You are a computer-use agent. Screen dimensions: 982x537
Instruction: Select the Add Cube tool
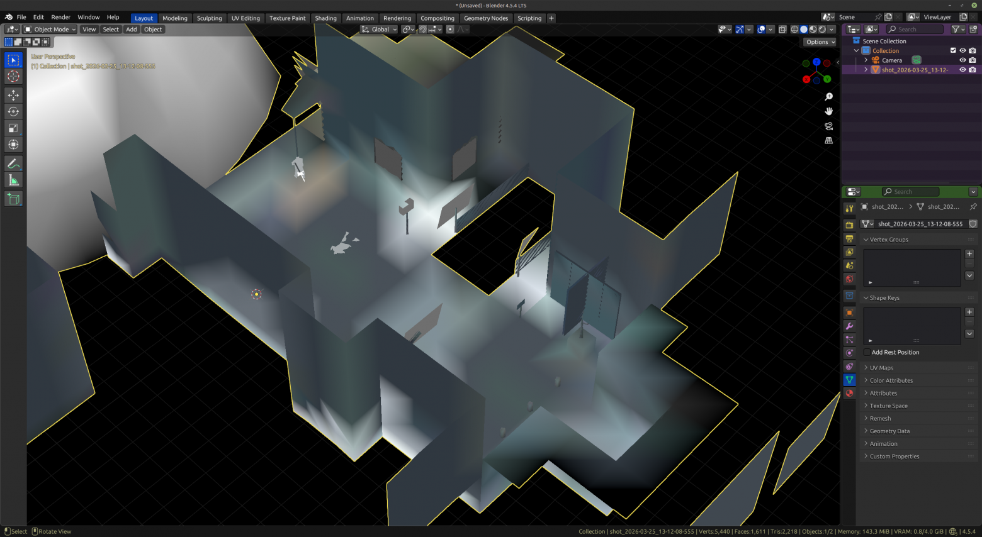tap(13, 199)
